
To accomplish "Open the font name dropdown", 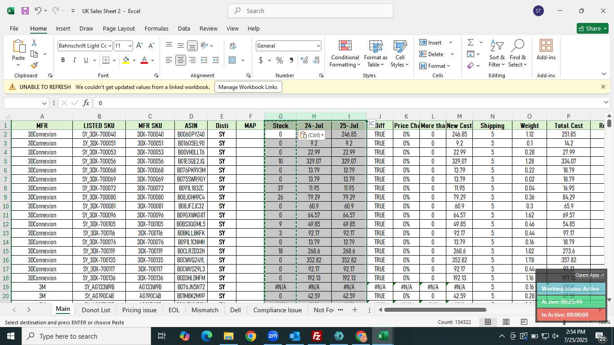I will tap(109, 46).
